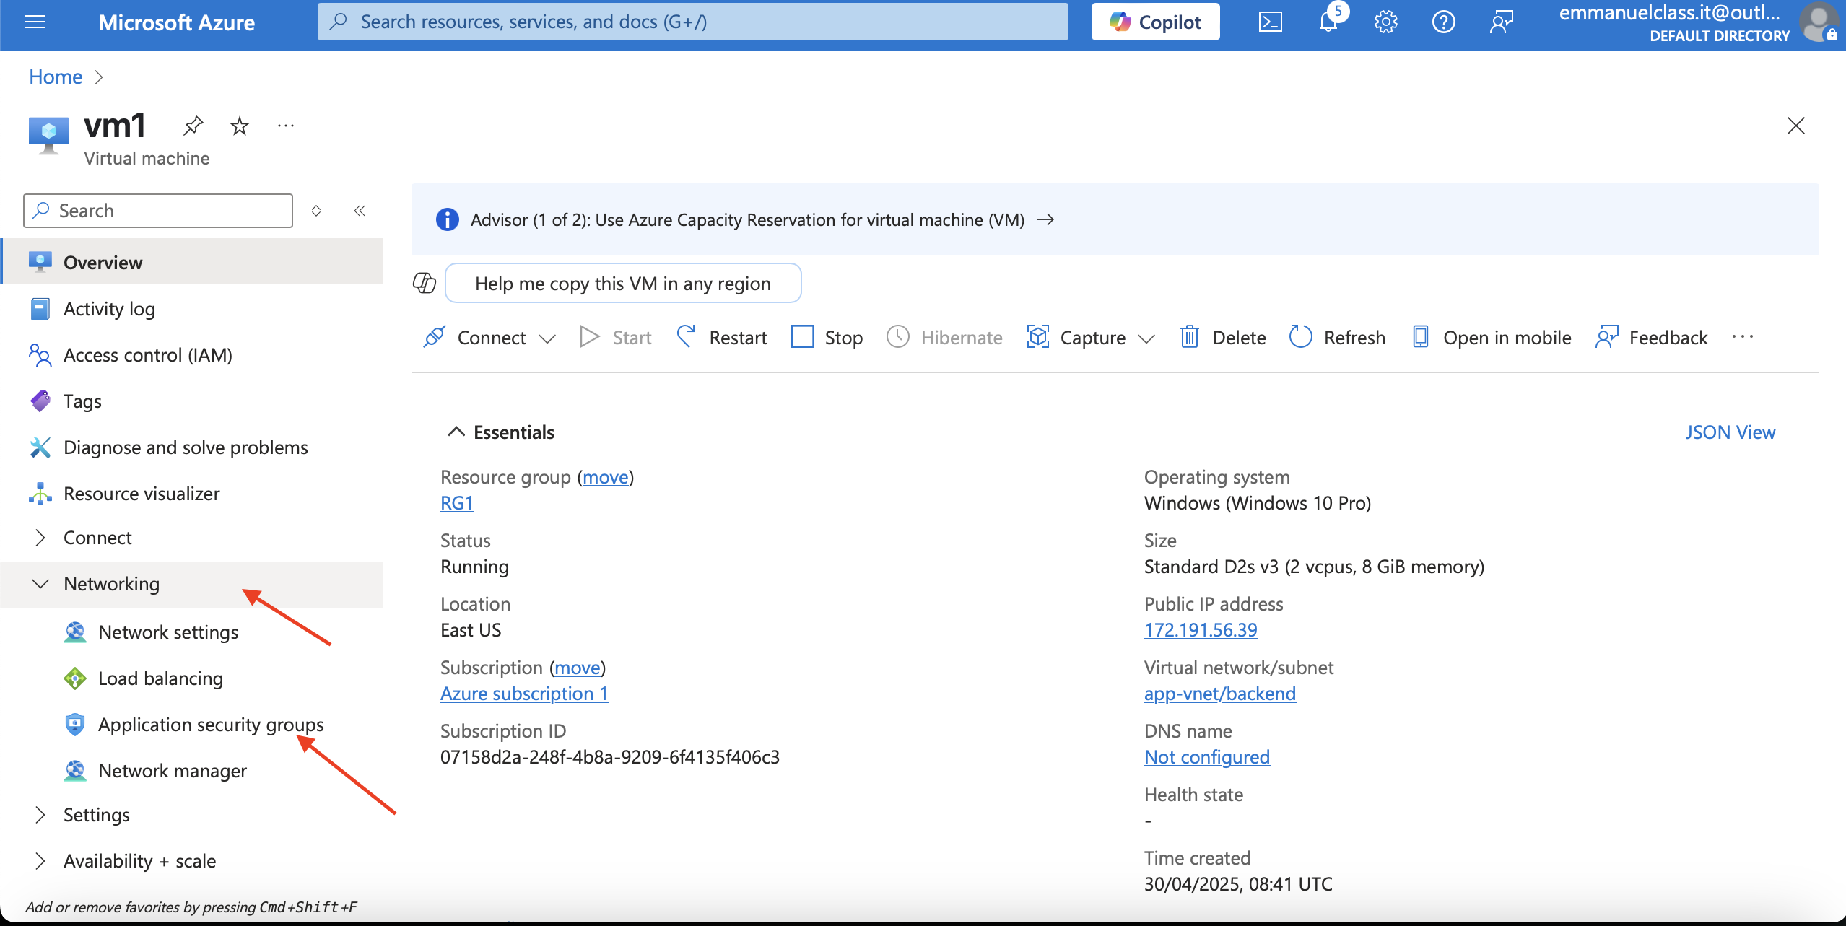Focus the global search resources box
Image resolution: width=1846 pixels, height=926 pixels.
tap(693, 22)
